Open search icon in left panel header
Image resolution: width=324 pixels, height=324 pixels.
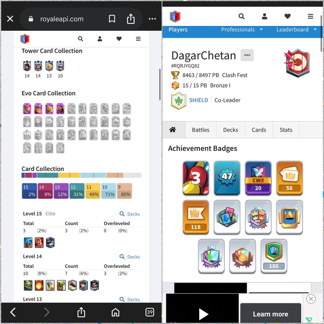(80, 39)
